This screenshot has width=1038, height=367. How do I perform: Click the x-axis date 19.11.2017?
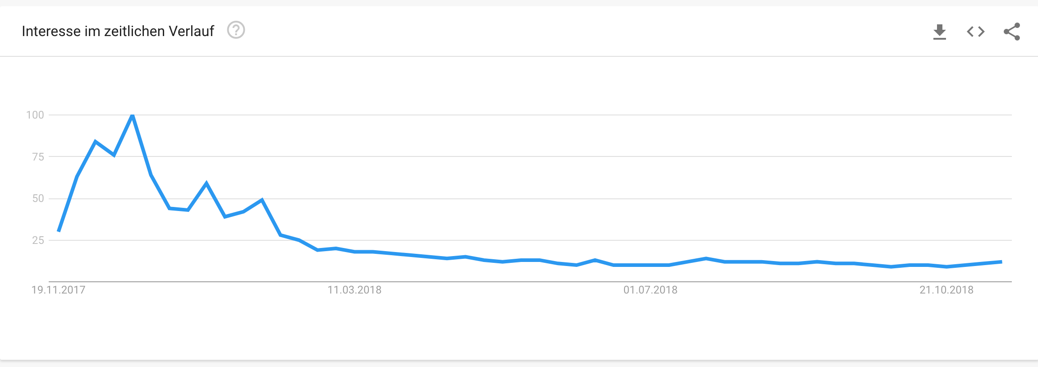tap(58, 290)
